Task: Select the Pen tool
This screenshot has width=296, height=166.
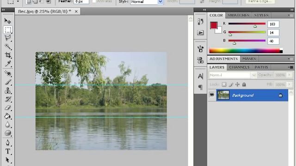Action: [x=8, y=142]
